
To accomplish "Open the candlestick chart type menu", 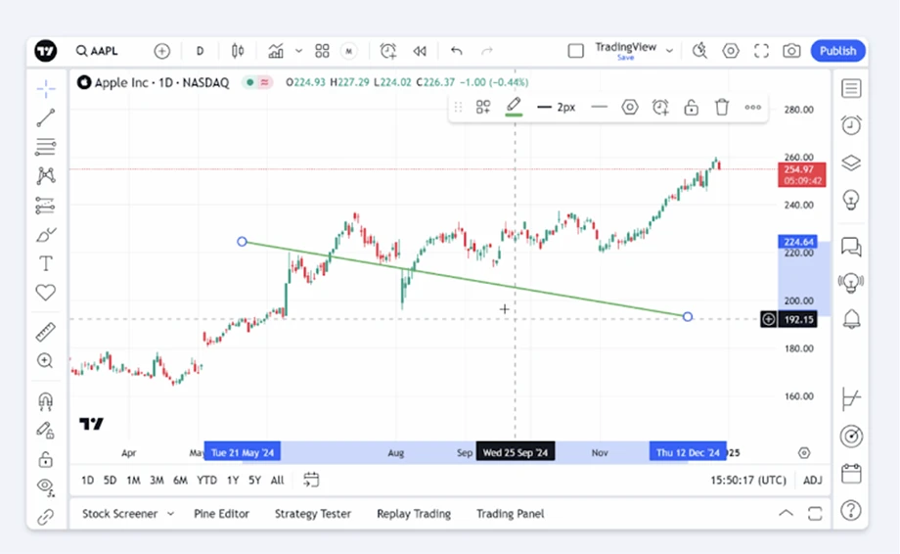I will pyautogui.click(x=238, y=51).
